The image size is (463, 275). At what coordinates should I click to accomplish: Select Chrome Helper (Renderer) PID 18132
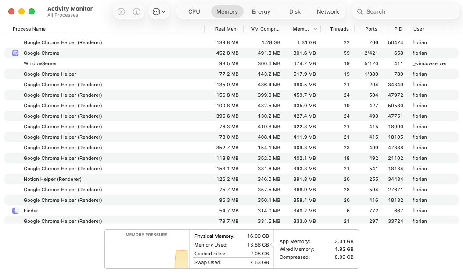click(232, 200)
